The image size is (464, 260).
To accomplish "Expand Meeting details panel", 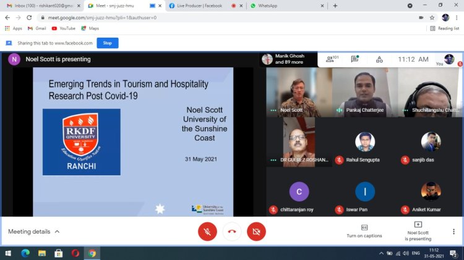I will (34, 232).
